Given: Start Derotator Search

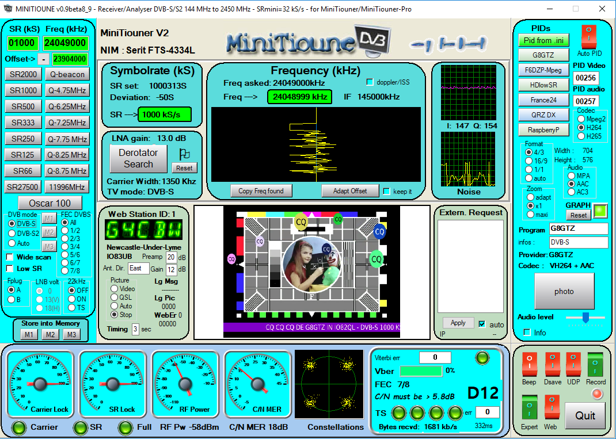Looking at the screenshot, I should (x=138, y=159).
